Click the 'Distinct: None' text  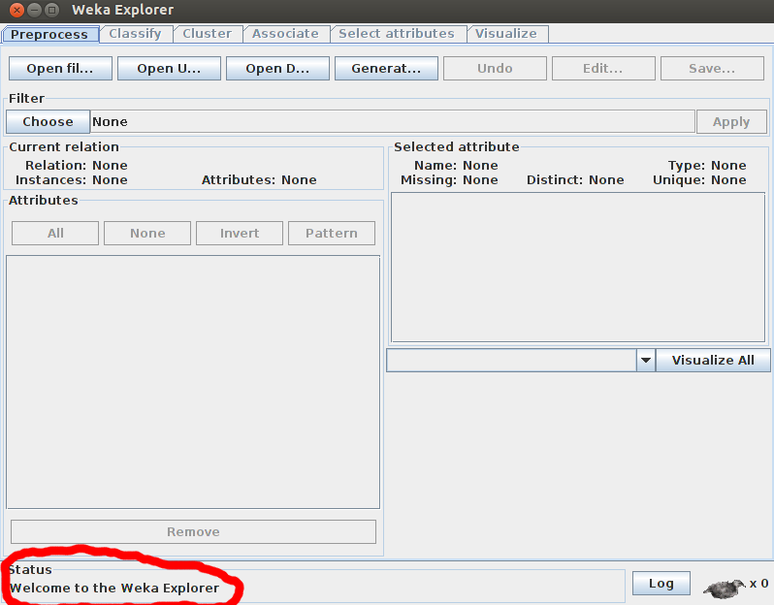[575, 180]
